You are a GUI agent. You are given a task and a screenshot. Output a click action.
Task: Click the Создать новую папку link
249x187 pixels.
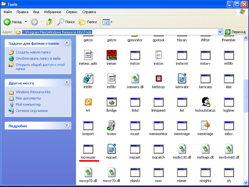[33, 52]
